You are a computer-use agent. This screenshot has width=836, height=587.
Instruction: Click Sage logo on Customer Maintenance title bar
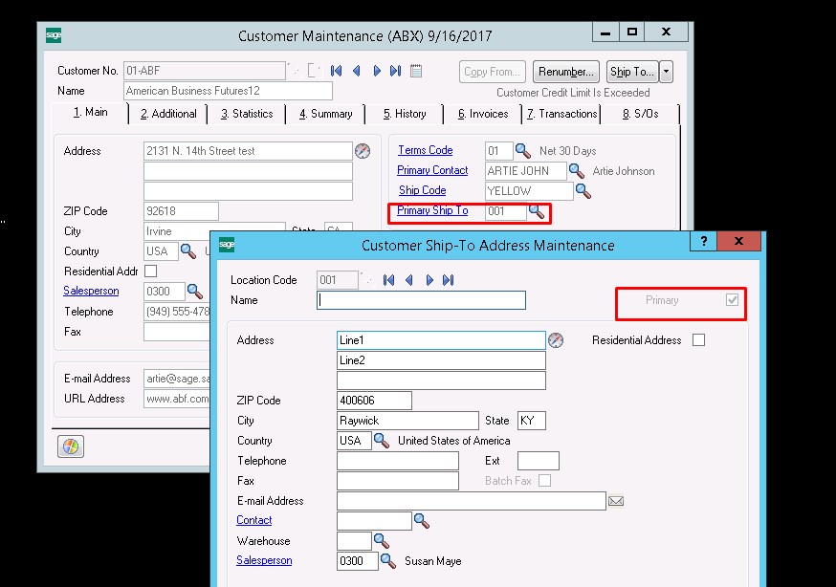[x=54, y=35]
